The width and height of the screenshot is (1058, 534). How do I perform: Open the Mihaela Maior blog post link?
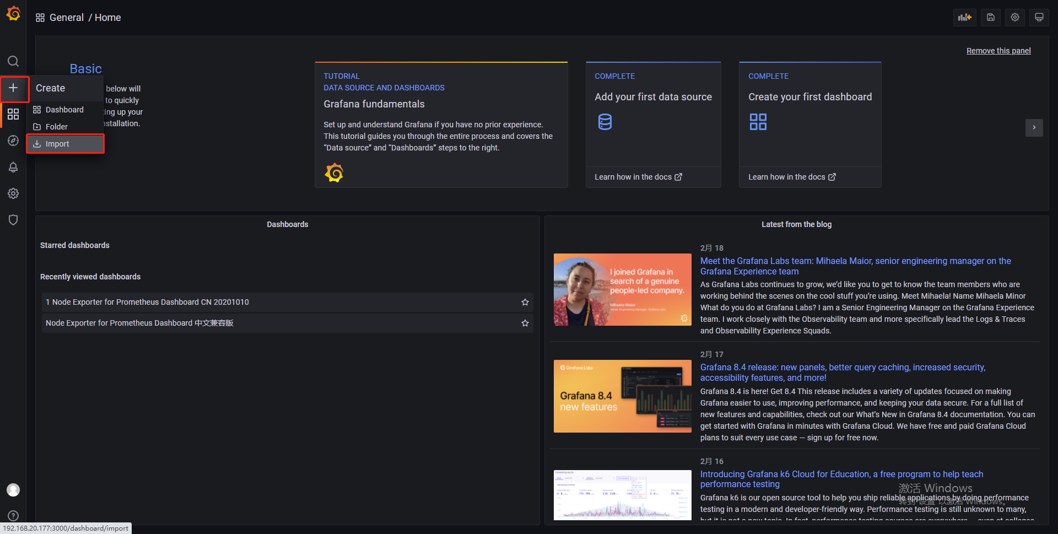point(856,266)
